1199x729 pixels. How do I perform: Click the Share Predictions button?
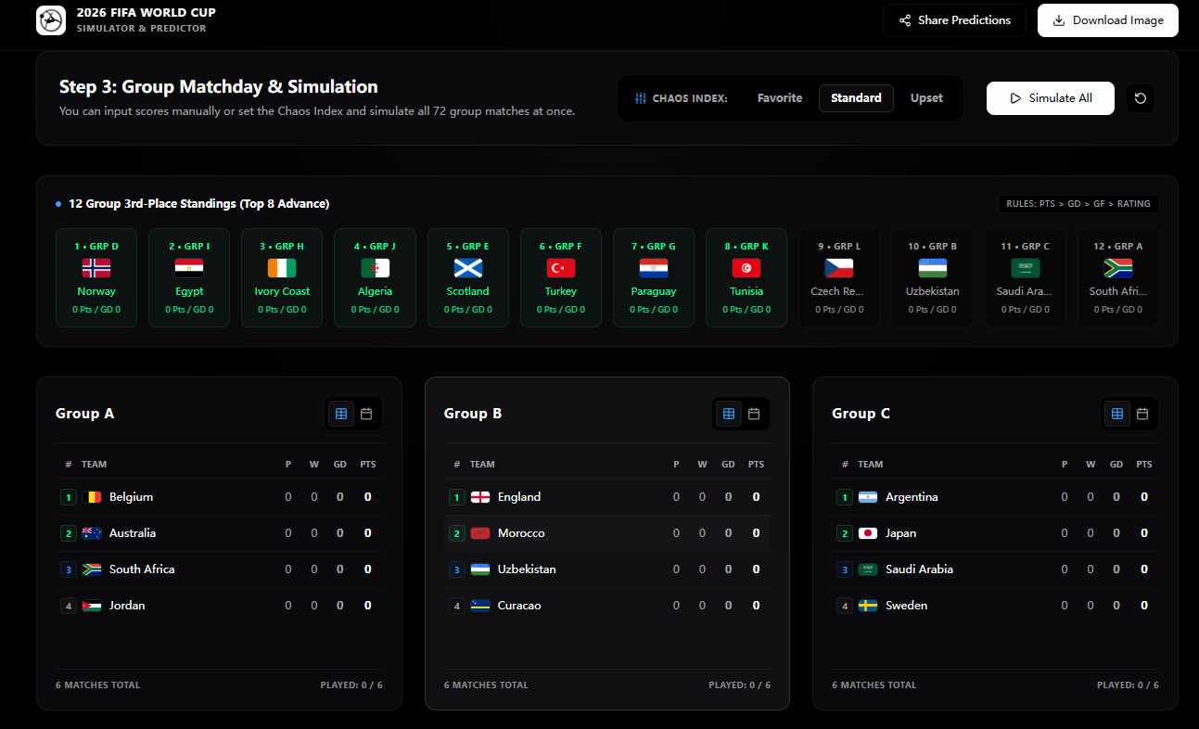click(x=954, y=20)
